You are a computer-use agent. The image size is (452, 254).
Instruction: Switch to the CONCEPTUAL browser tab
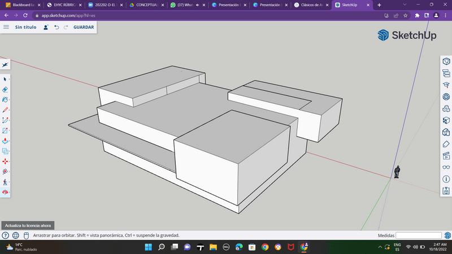coord(147,5)
